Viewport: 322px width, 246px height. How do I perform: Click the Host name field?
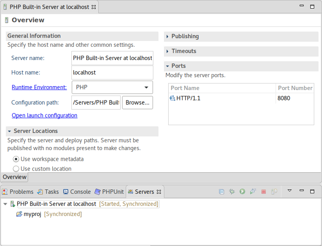(x=112, y=72)
